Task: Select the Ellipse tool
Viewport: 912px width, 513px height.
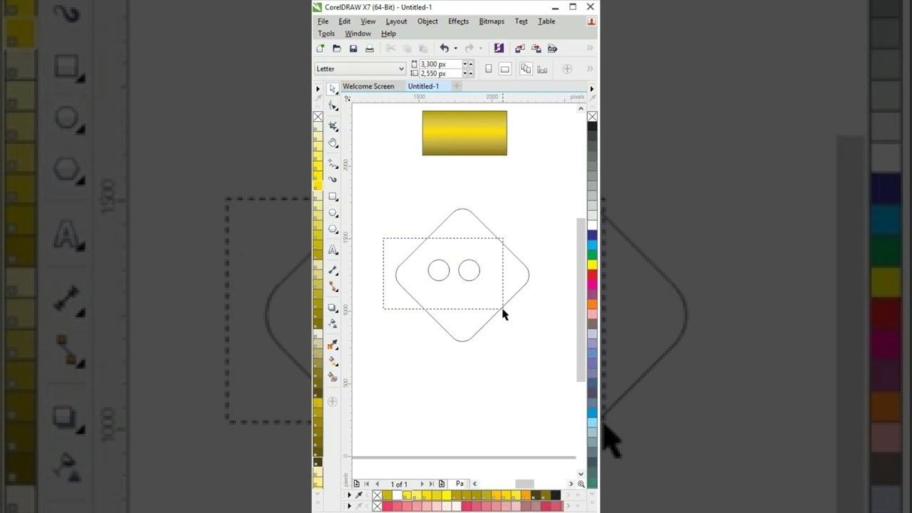Action: point(333,213)
